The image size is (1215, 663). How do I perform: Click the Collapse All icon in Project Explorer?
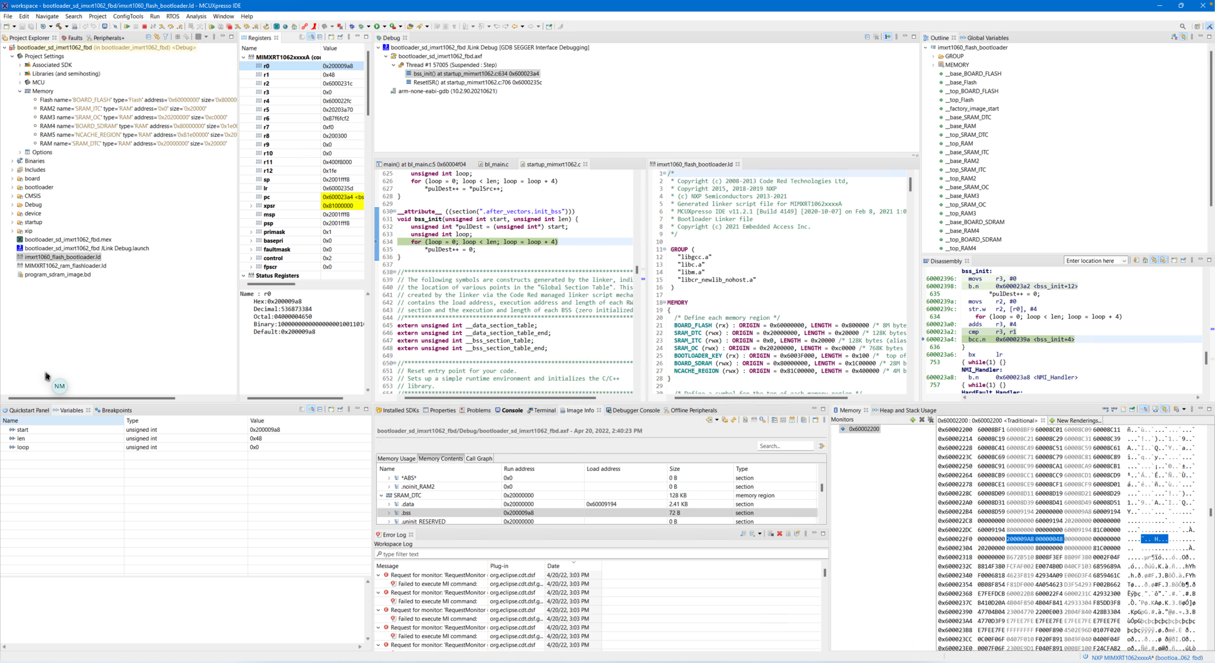click(148, 37)
